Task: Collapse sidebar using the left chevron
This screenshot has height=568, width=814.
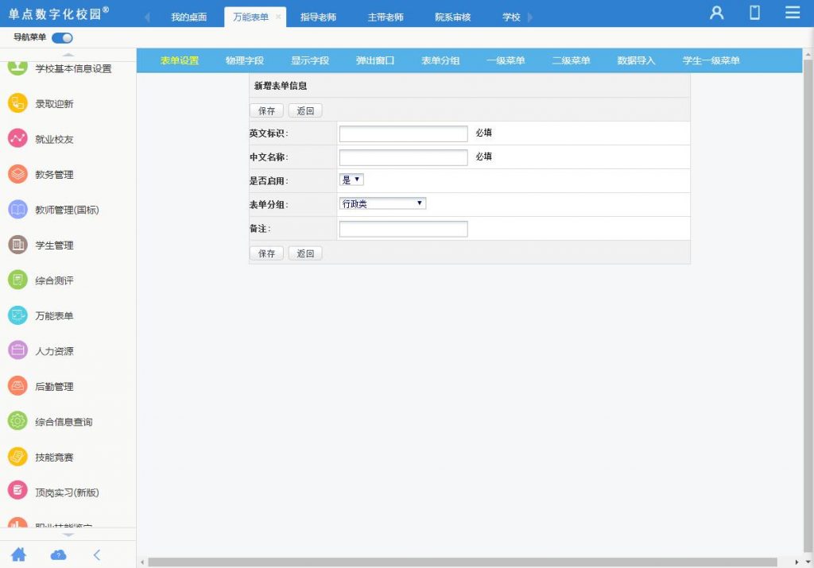Action: pos(97,554)
